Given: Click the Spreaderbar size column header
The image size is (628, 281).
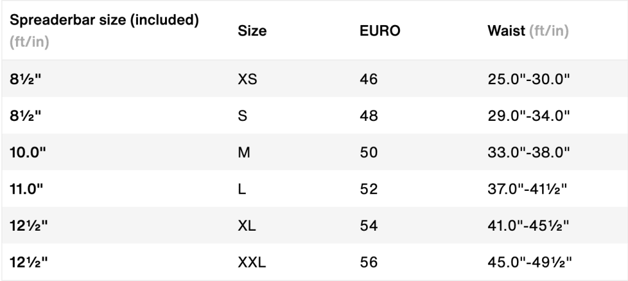Looking at the screenshot, I should pyautogui.click(x=104, y=20).
